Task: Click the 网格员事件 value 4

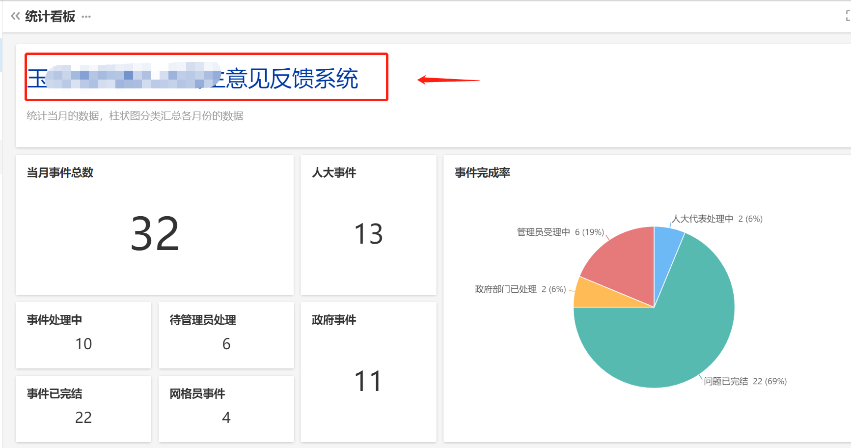Action: pyautogui.click(x=226, y=418)
